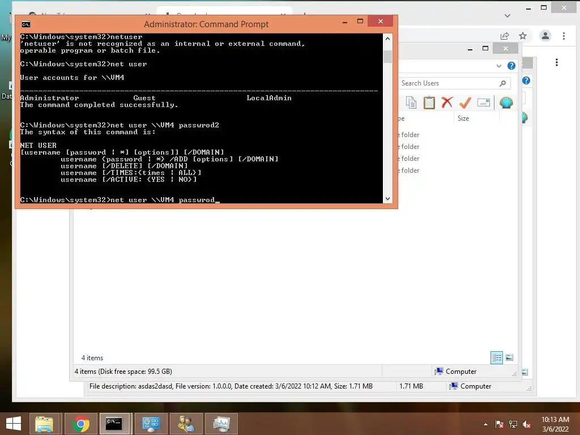Expand the Explorer ribbon chevron
This screenshot has height=435, width=580.
pyautogui.click(x=498, y=66)
